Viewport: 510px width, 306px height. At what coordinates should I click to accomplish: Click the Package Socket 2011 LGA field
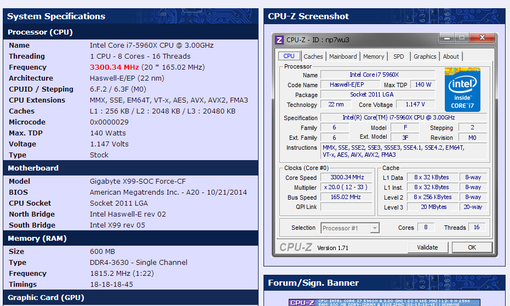(x=377, y=94)
